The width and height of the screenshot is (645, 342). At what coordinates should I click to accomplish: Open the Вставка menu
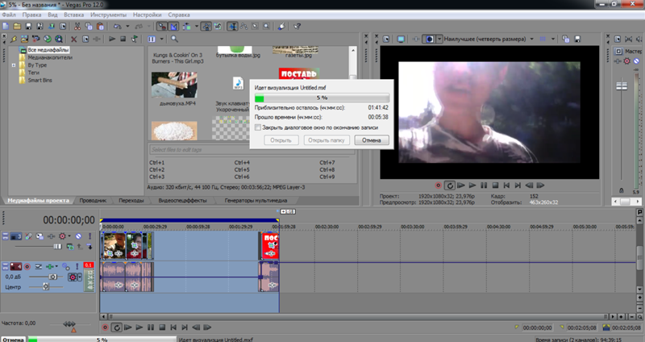73,15
